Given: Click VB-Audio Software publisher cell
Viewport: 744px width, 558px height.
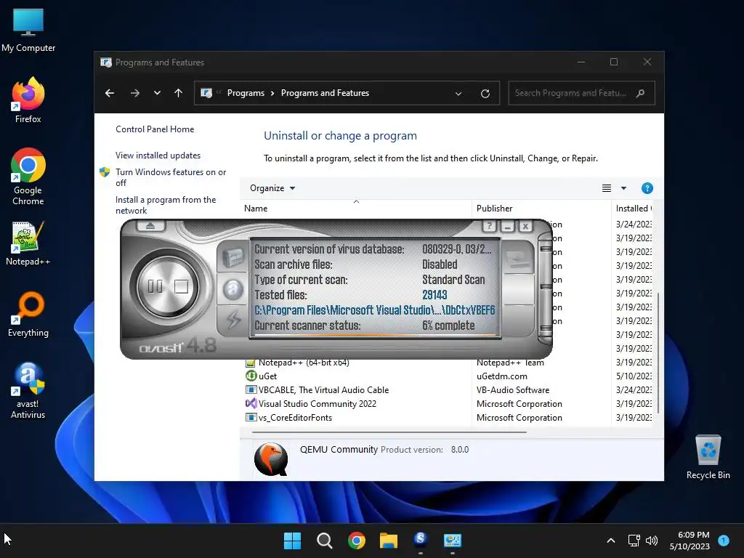Looking at the screenshot, I should point(513,390).
